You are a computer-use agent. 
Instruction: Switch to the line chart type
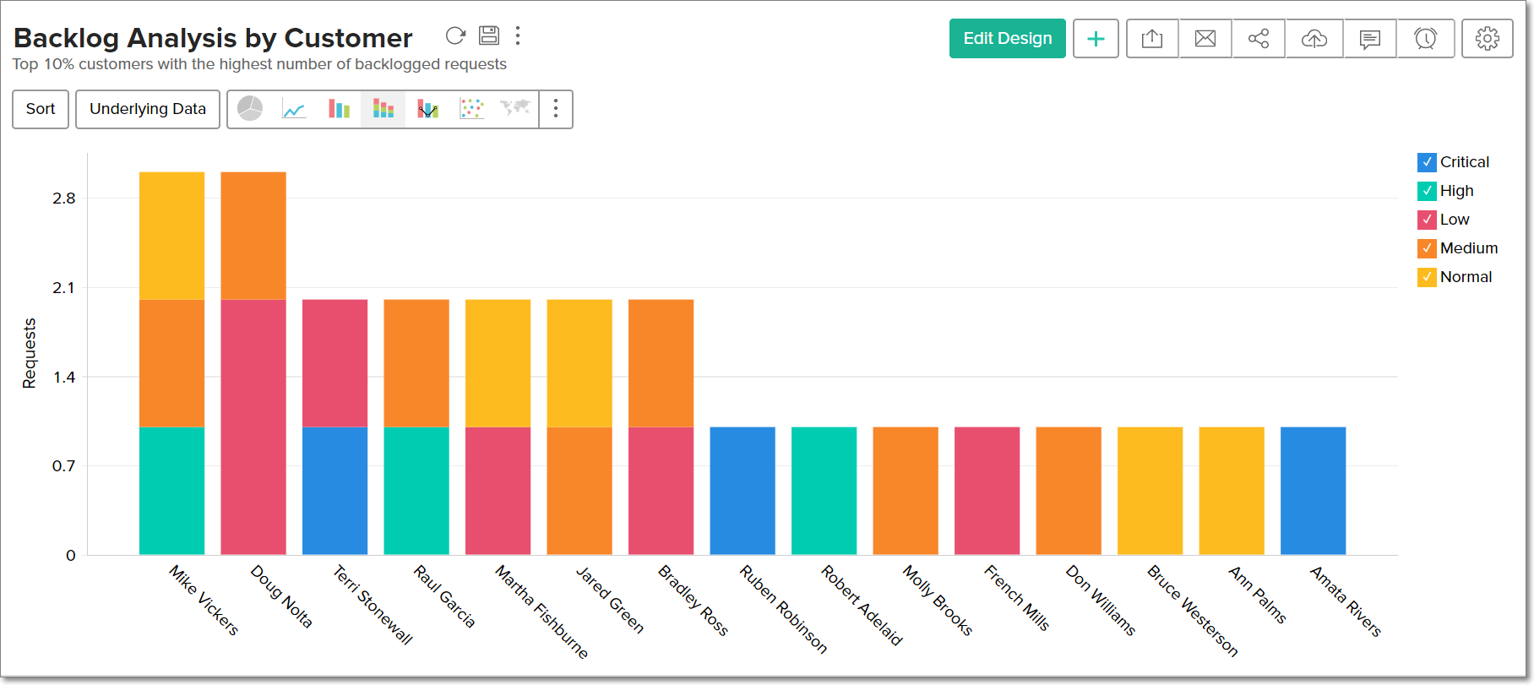(x=294, y=109)
